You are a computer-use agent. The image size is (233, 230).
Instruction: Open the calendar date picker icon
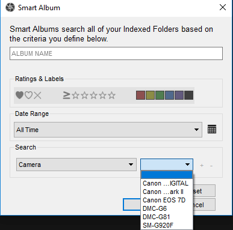click(212, 129)
